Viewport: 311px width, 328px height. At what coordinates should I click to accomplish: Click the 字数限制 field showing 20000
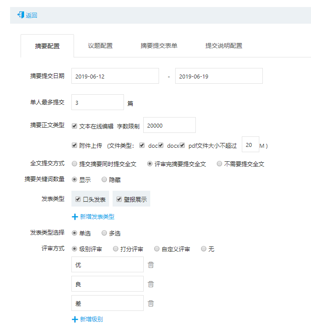pos(170,125)
